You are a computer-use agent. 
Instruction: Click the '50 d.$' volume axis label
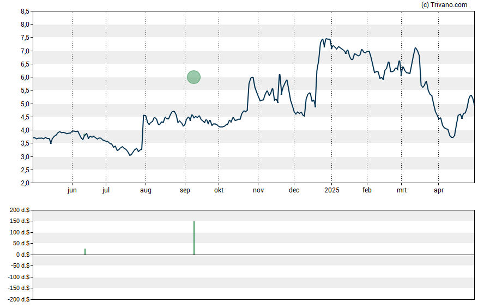click(21, 244)
